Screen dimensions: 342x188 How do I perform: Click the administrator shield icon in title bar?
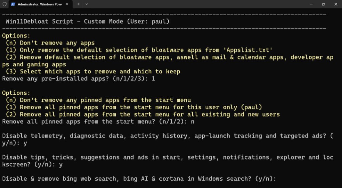tap(4, 4)
